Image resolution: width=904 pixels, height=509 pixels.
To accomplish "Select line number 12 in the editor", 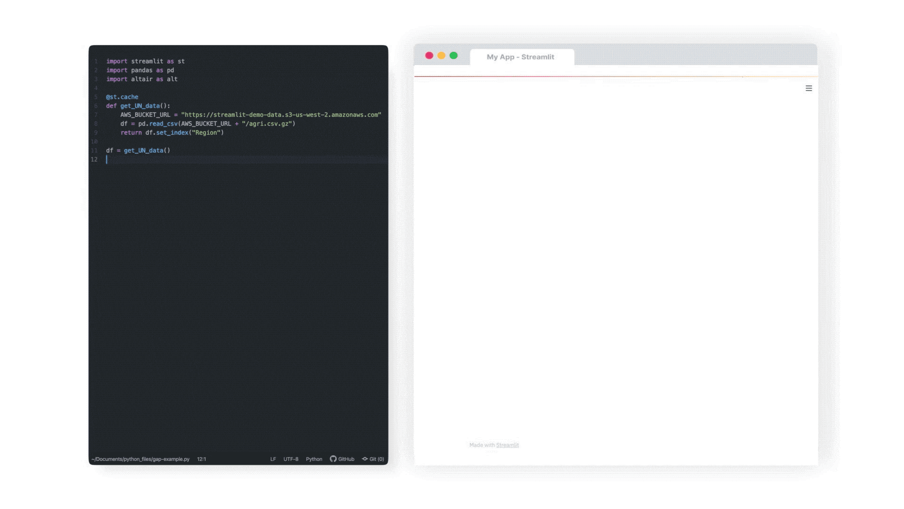I will tap(94, 159).
